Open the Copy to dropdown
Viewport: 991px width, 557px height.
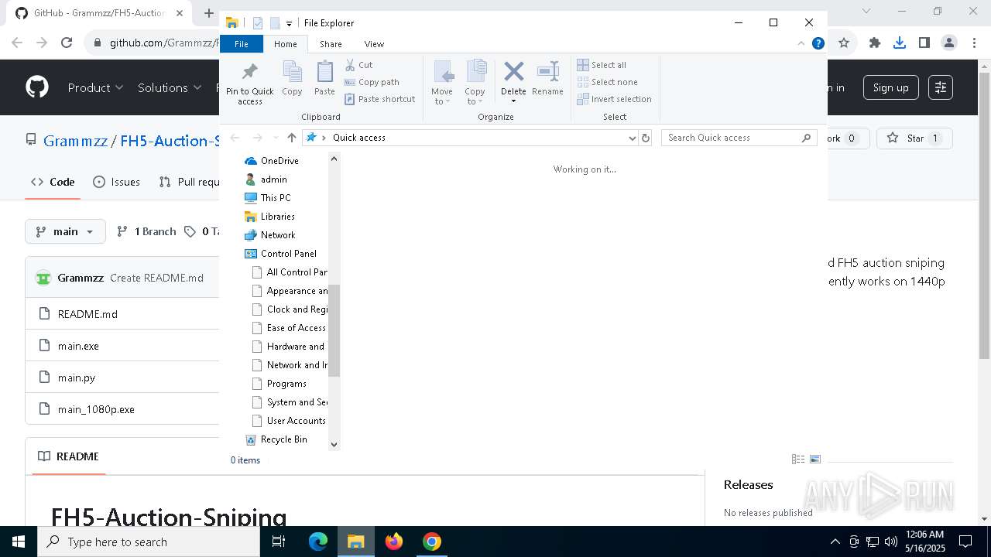pos(475,84)
